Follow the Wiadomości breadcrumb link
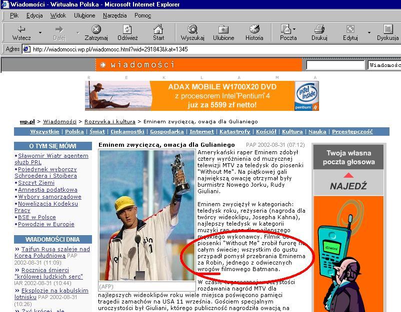Screen dimensions: 401x312 click(60, 121)
